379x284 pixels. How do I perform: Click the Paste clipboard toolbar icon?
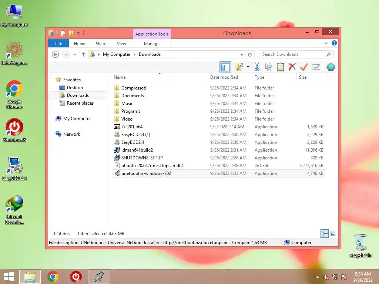[x=281, y=67]
